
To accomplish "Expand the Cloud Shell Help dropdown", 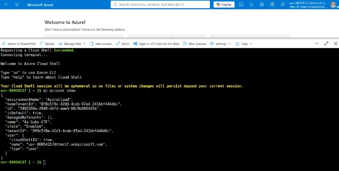I will pos(244,44).
